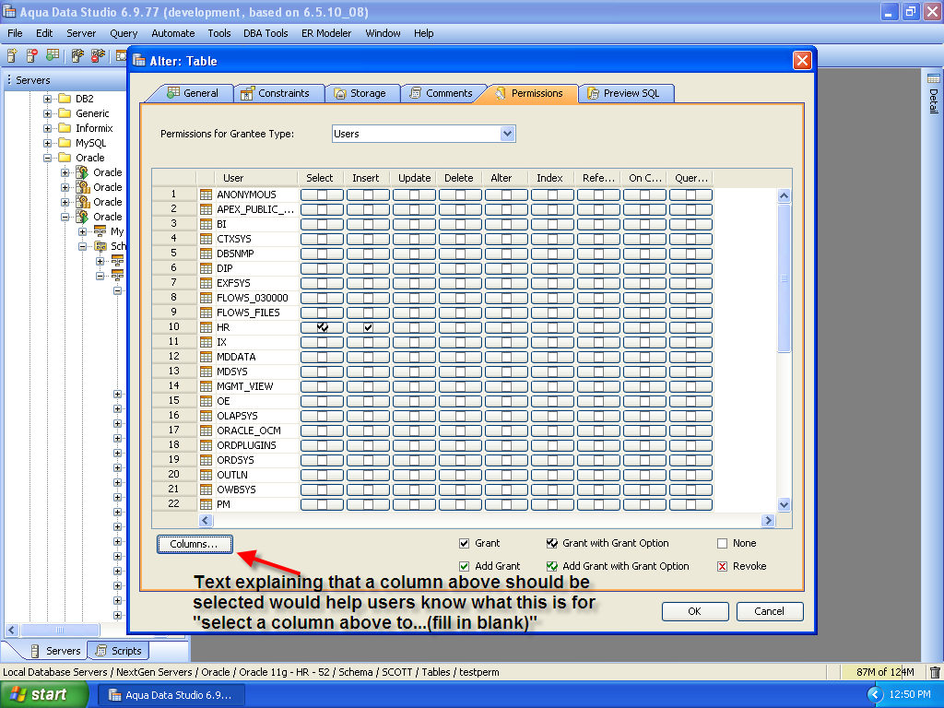
Task: Open the Permissions for Grantee Type dropdown
Action: (508, 134)
